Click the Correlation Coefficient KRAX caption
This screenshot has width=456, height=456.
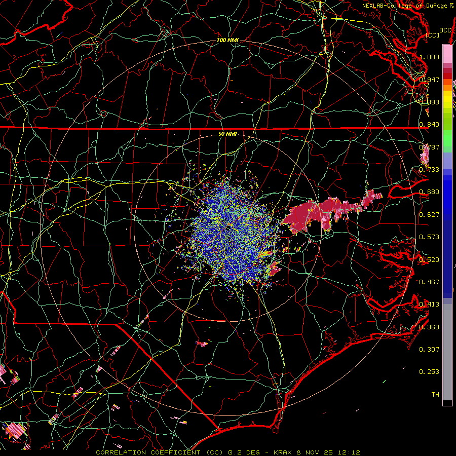[x=228, y=452]
